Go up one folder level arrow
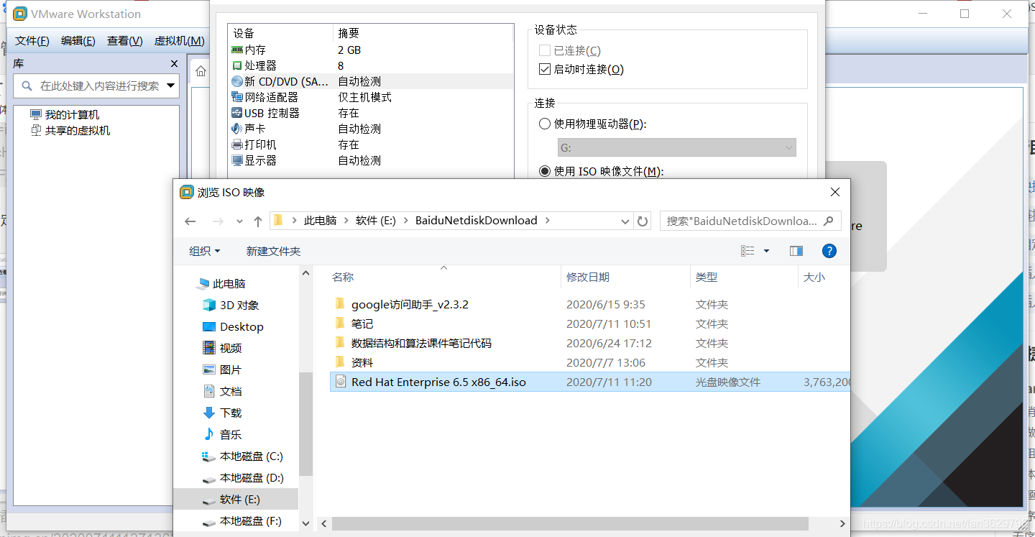Viewport: 1035px width, 537px height. [x=258, y=221]
